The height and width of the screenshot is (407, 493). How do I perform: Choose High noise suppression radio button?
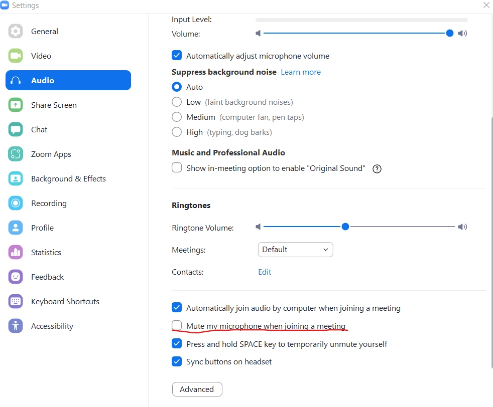(177, 132)
